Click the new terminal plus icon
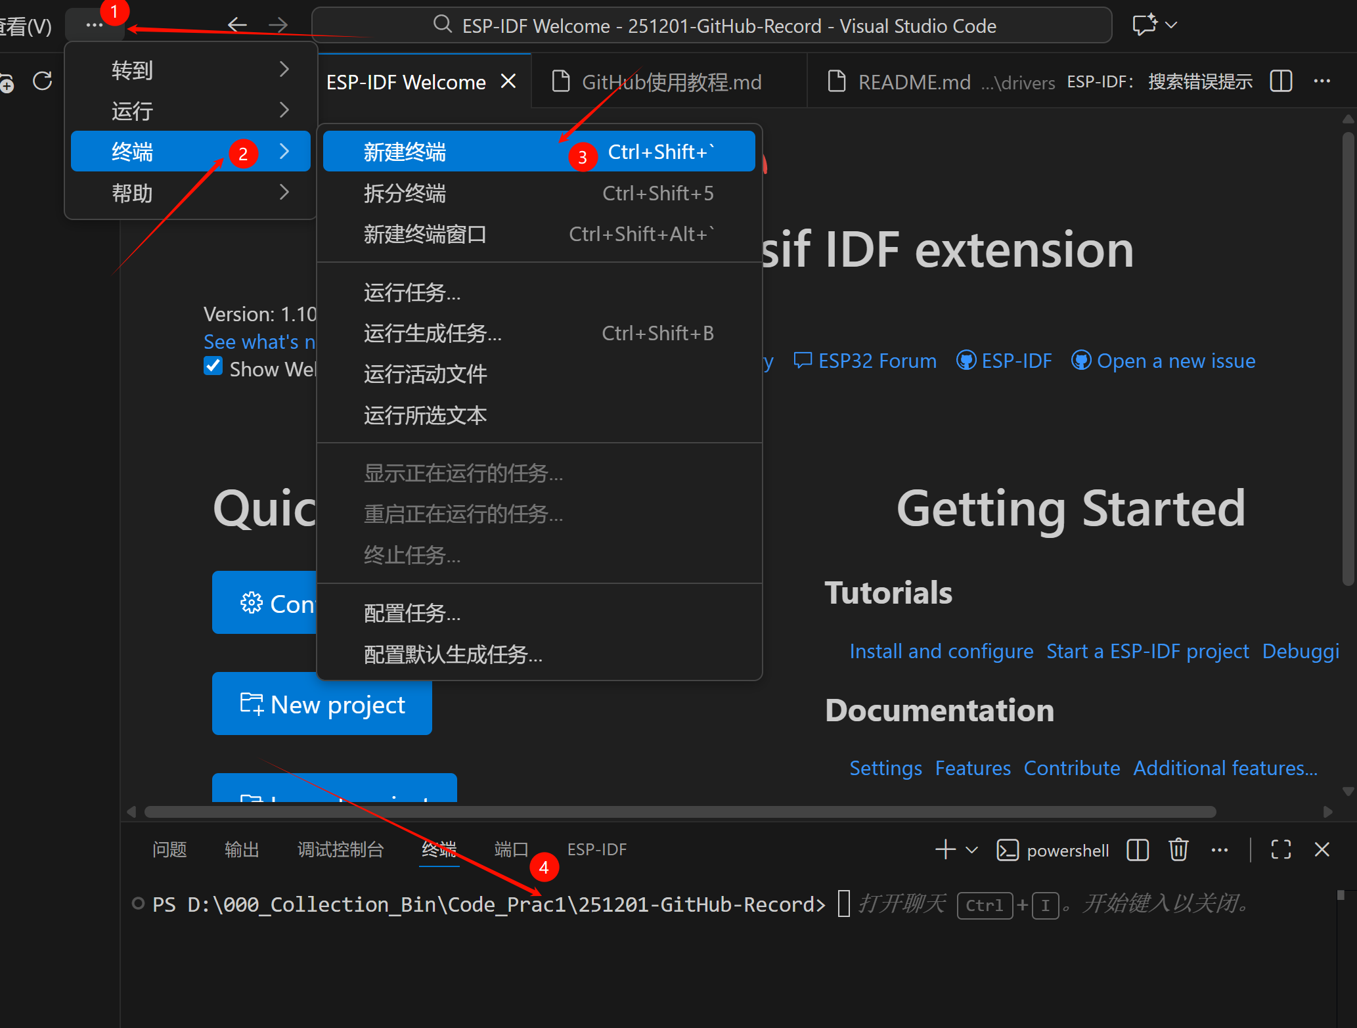This screenshot has height=1028, width=1357. point(945,850)
